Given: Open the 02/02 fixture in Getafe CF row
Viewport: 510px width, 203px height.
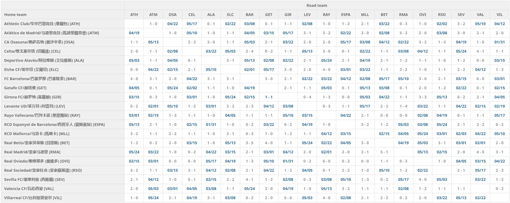Looking at the screenshot, I should pyautogui.click(x=192, y=88).
